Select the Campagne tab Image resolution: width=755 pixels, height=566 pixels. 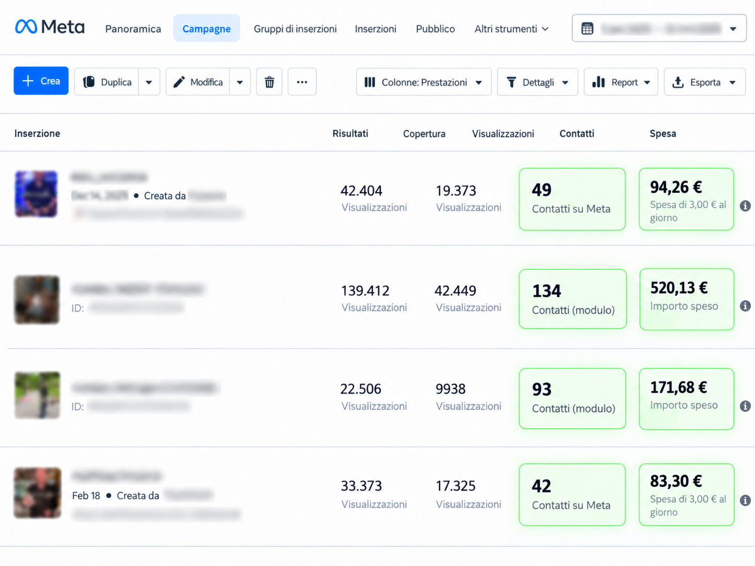(206, 28)
